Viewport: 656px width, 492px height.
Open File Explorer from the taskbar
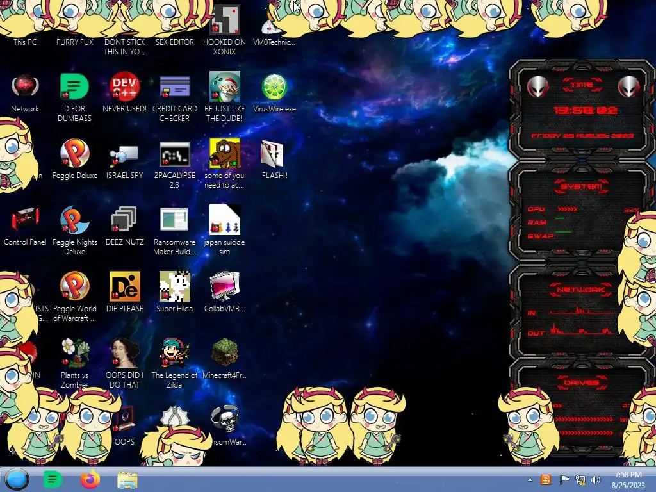pos(127,480)
